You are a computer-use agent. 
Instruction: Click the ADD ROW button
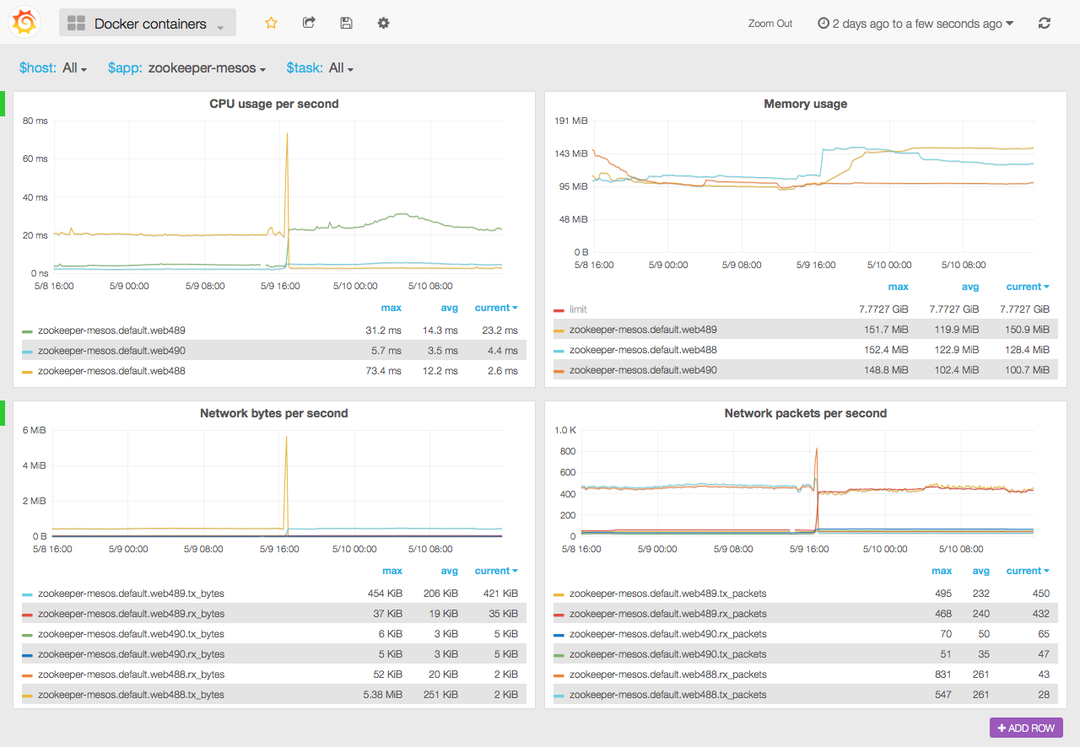[1026, 728]
